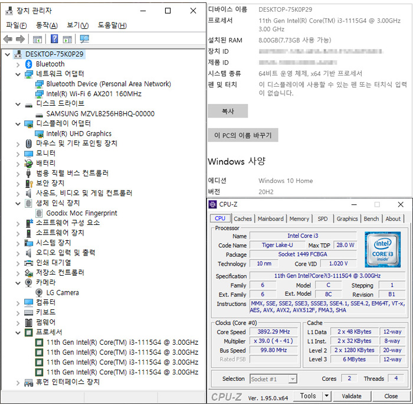The height and width of the screenshot is (405, 413).
Task: Click the speaker icon beside 사운드, 비디오 및 게임 컨트롤러
Action: click(28, 193)
